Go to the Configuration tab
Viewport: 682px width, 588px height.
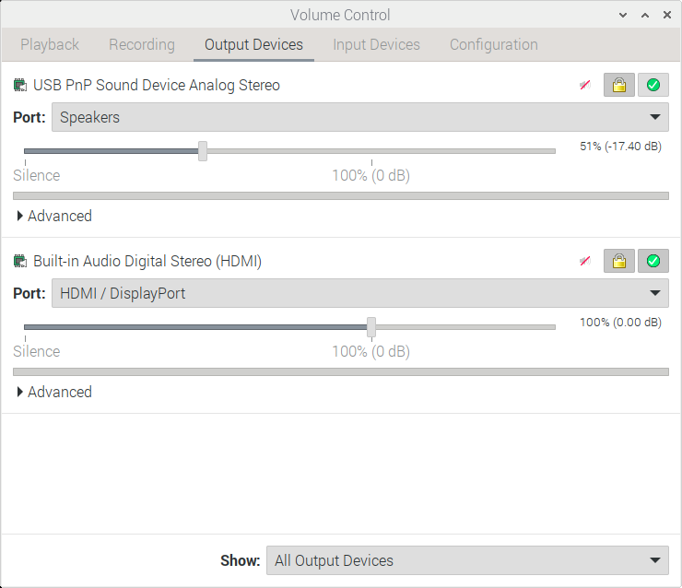[x=494, y=44]
